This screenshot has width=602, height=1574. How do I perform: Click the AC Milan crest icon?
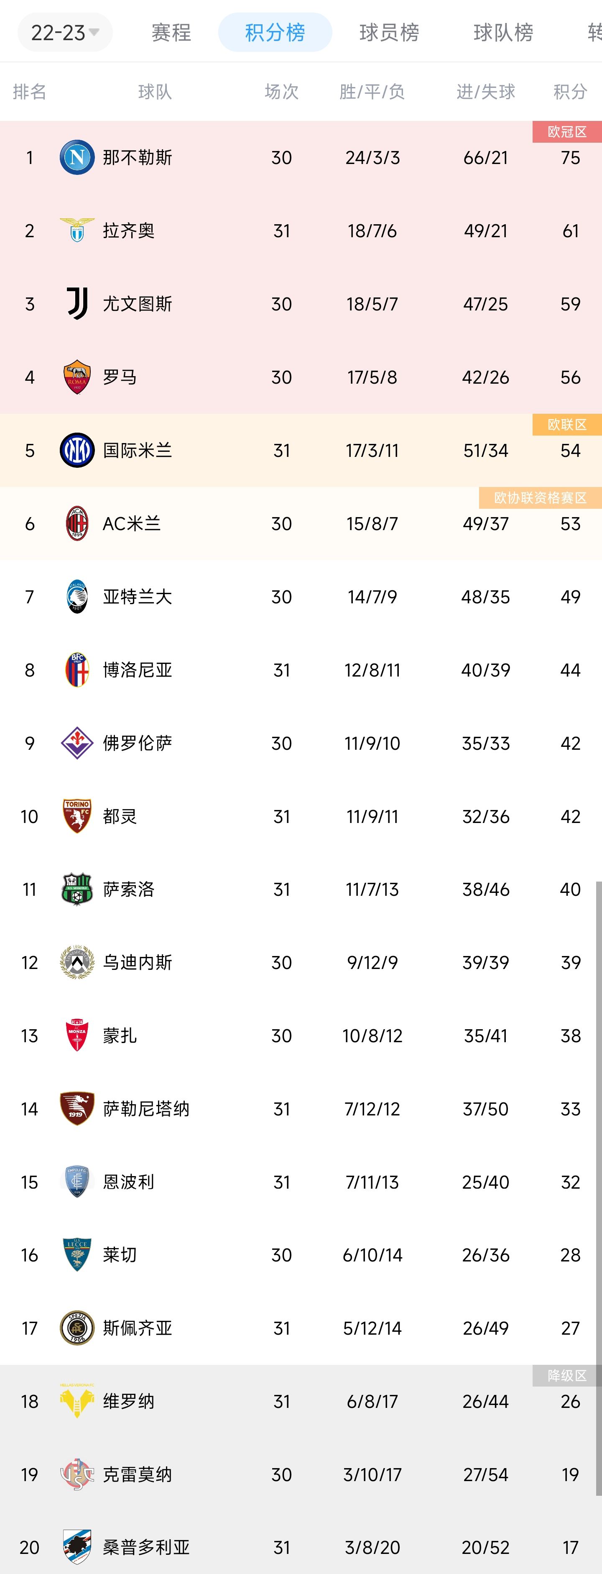(77, 524)
